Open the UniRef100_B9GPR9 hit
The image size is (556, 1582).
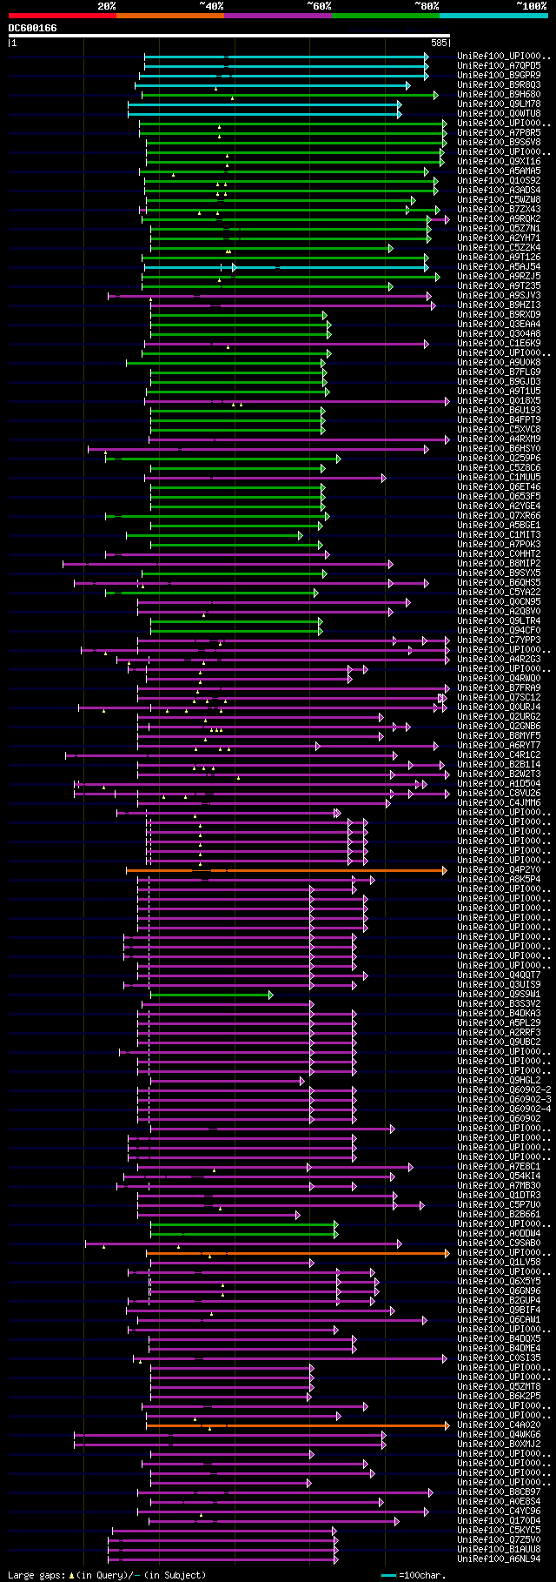click(x=499, y=76)
